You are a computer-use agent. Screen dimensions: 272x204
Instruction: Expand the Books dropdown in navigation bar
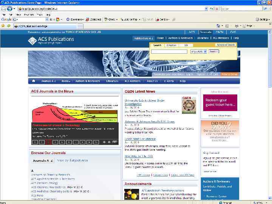point(66,81)
